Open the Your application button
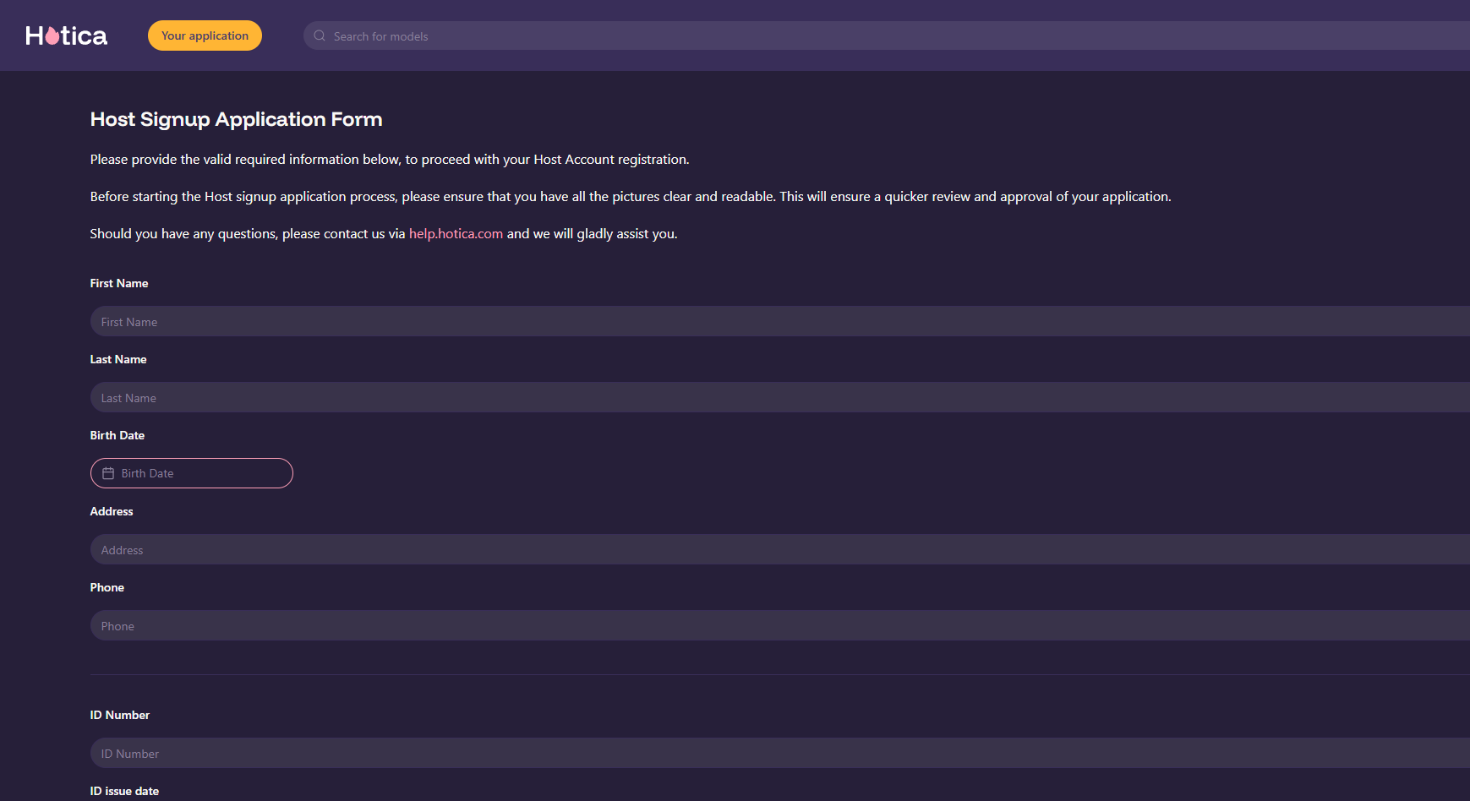The width and height of the screenshot is (1470, 801). point(205,35)
